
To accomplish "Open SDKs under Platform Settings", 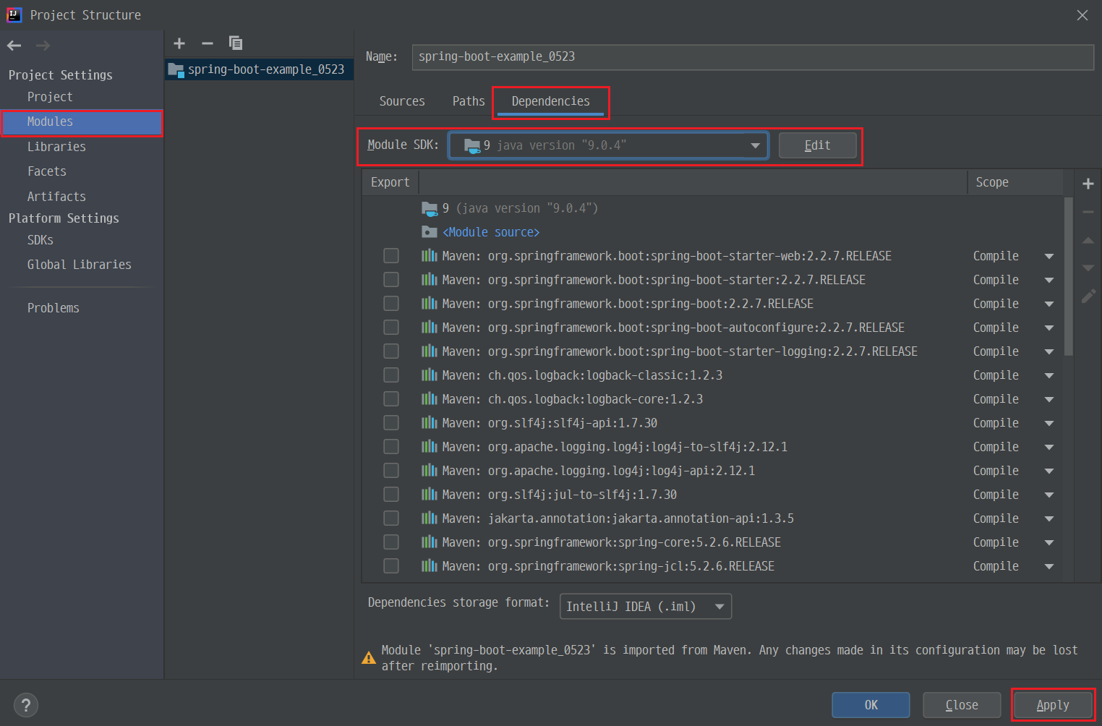I will pyautogui.click(x=40, y=240).
